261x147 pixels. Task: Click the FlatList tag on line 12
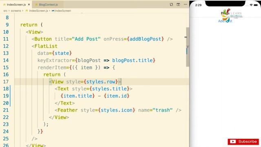(x=46, y=46)
